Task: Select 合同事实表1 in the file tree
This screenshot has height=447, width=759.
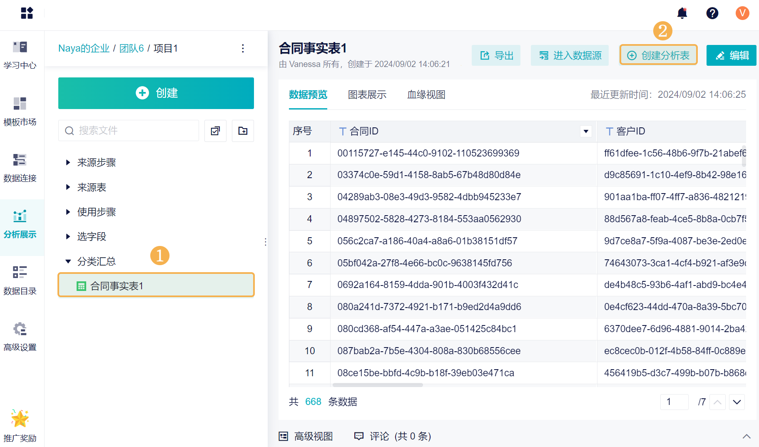Action: click(156, 286)
